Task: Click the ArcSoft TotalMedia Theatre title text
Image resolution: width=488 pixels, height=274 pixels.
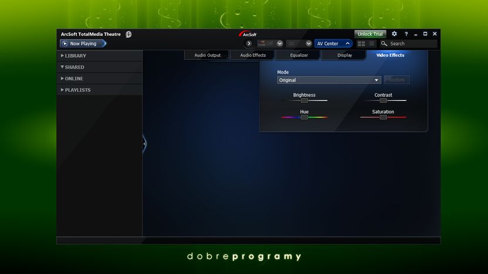Action: 90,34
